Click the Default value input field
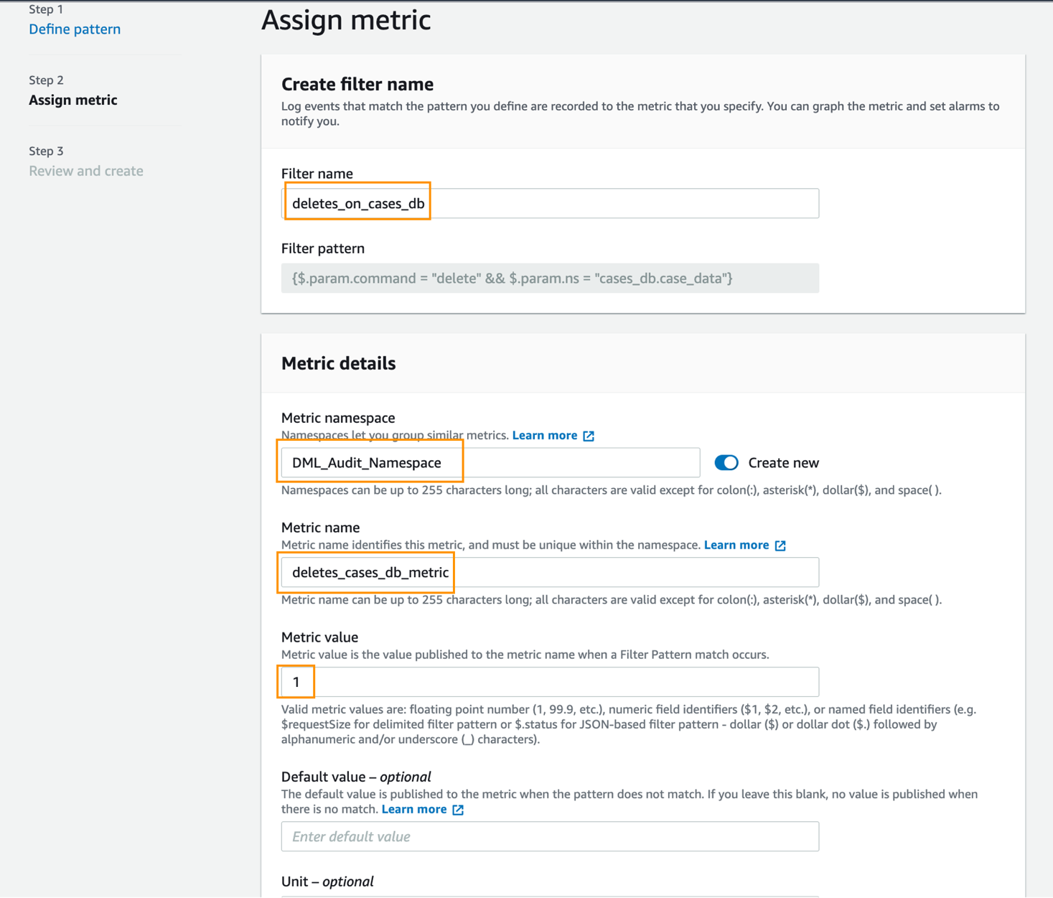The image size is (1053, 898). (550, 836)
